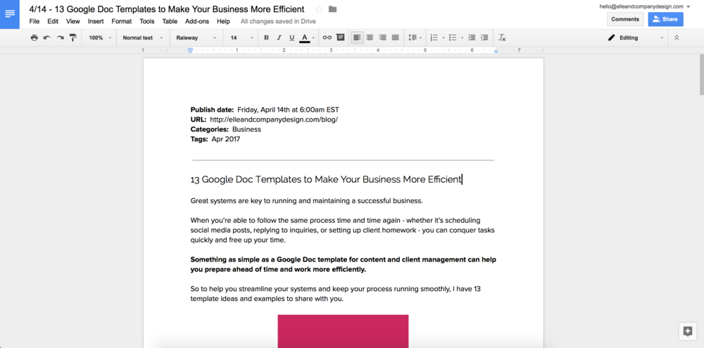Click the 'Tags: Apr 2017' line
This screenshot has height=348, width=704.
click(215, 139)
